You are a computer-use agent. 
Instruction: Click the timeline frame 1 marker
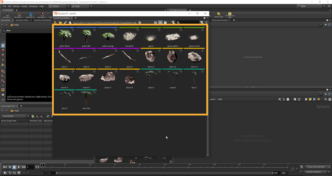[43, 165]
